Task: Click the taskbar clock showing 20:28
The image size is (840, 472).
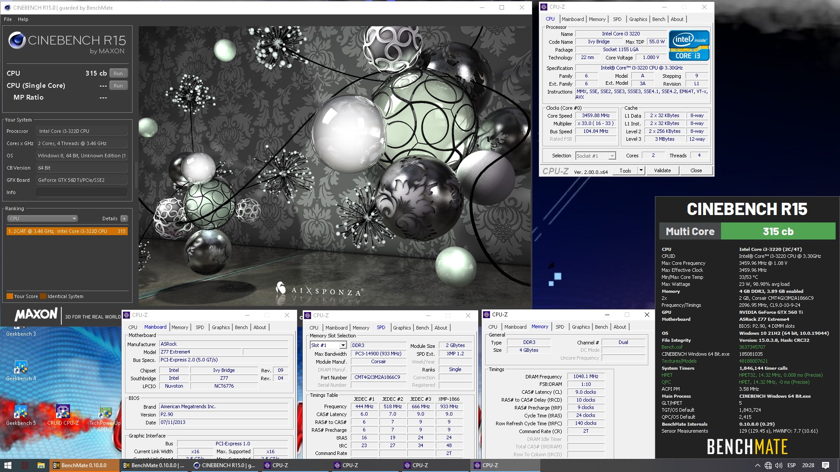Action: pyautogui.click(x=808, y=465)
